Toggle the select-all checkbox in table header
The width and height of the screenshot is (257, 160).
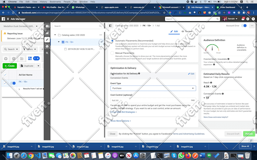[x=5, y=75]
